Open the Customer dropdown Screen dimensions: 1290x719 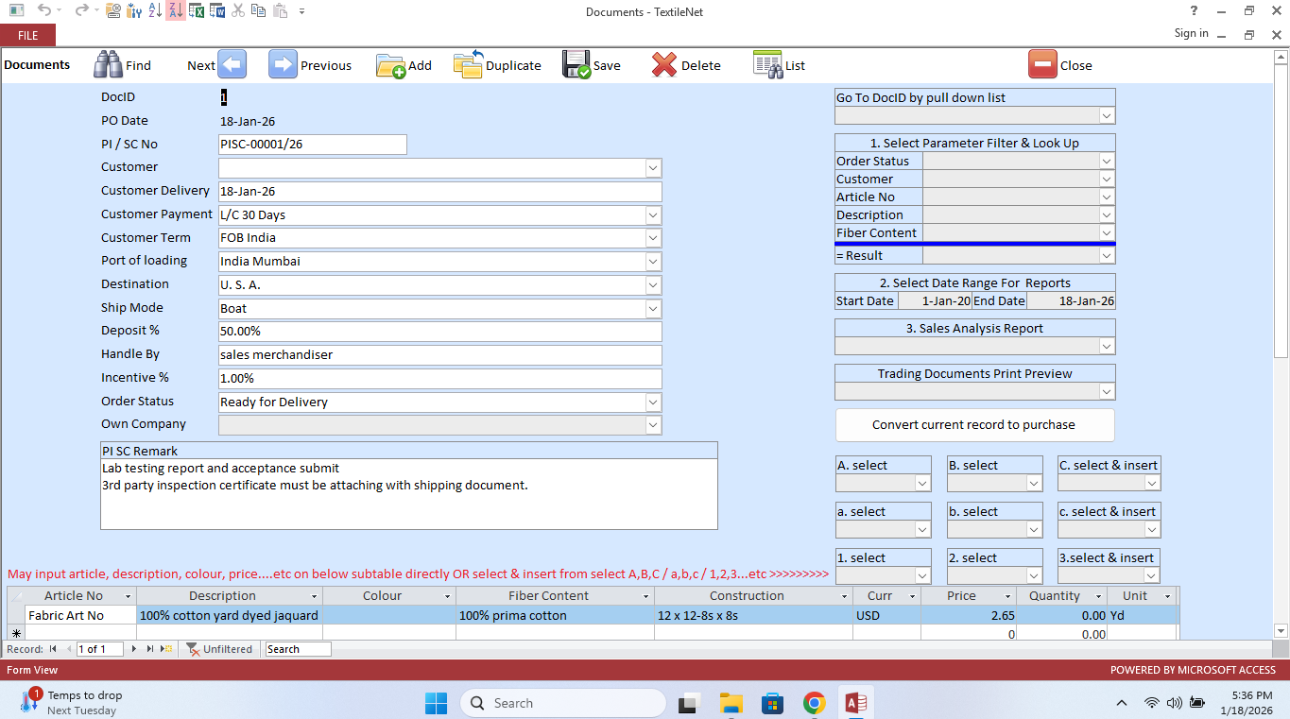(x=653, y=167)
